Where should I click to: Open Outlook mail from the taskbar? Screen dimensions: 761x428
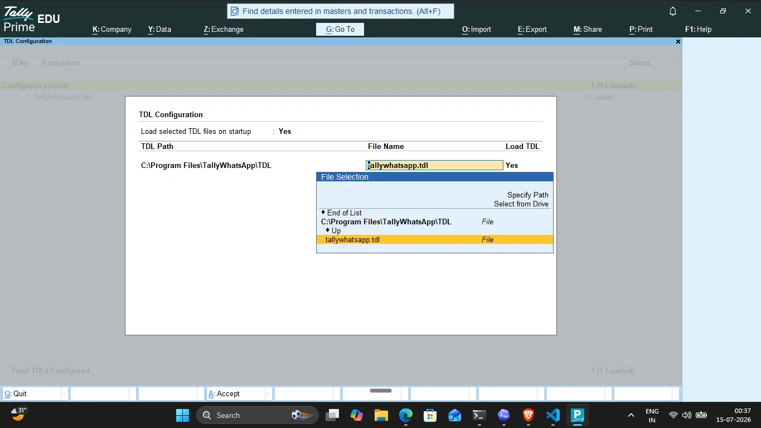454,415
